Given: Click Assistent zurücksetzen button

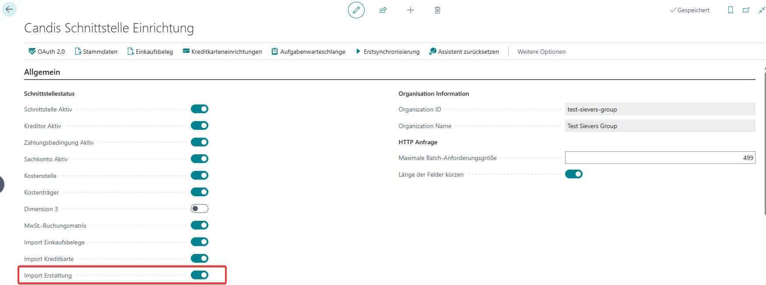Looking at the screenshot, I should tap(464, 52).
